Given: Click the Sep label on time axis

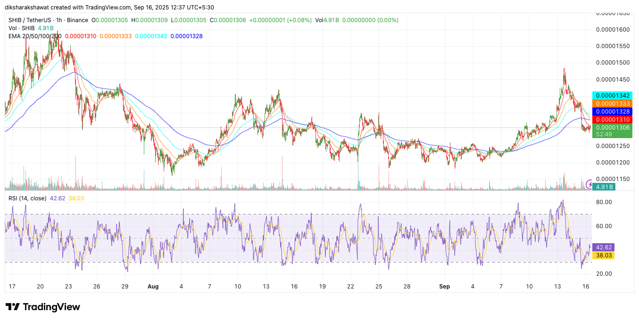Looking at the screenshot, I should click(444, 286).
